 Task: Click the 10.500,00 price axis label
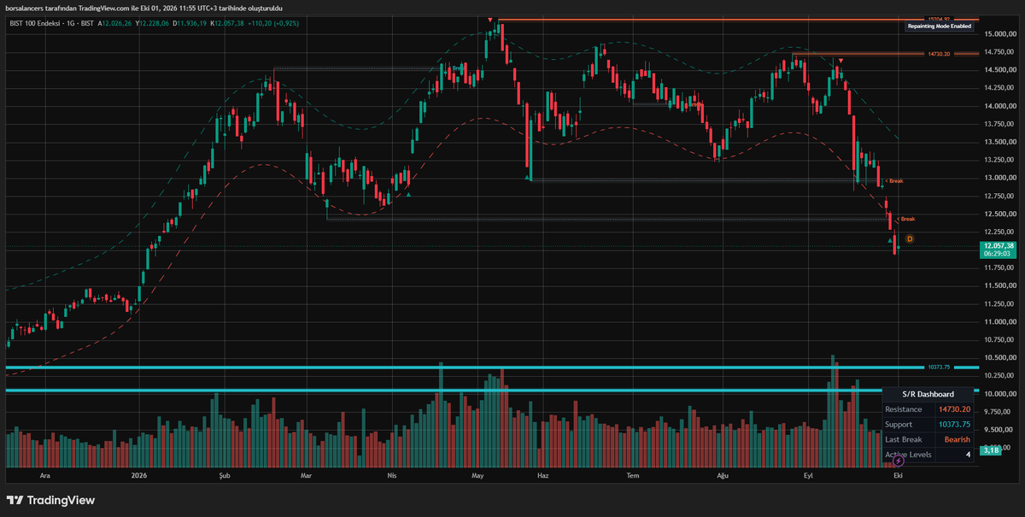tap(1000, 358)
